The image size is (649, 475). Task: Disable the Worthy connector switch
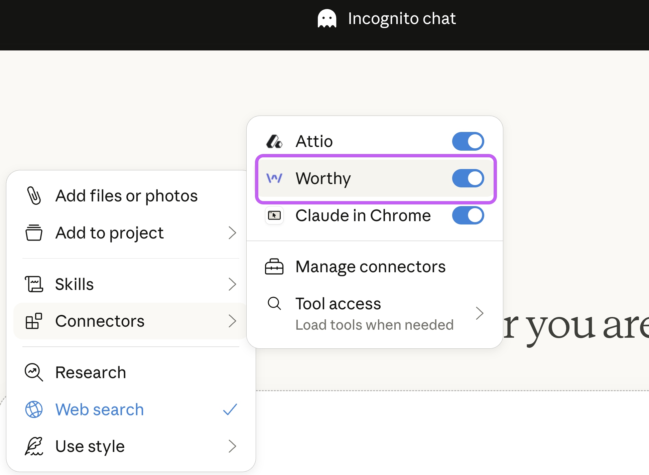coord(468,178)
